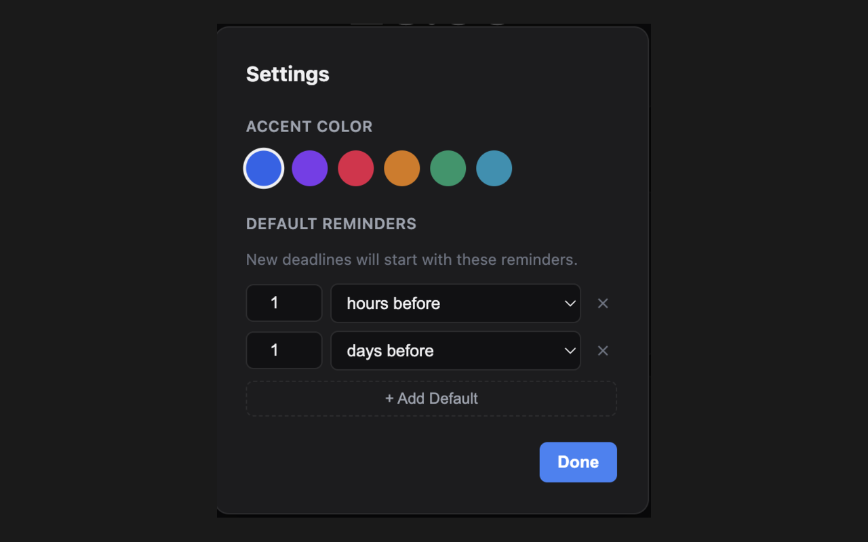Apply the teal accent color
Screen dimensions: 868x542
494,168
